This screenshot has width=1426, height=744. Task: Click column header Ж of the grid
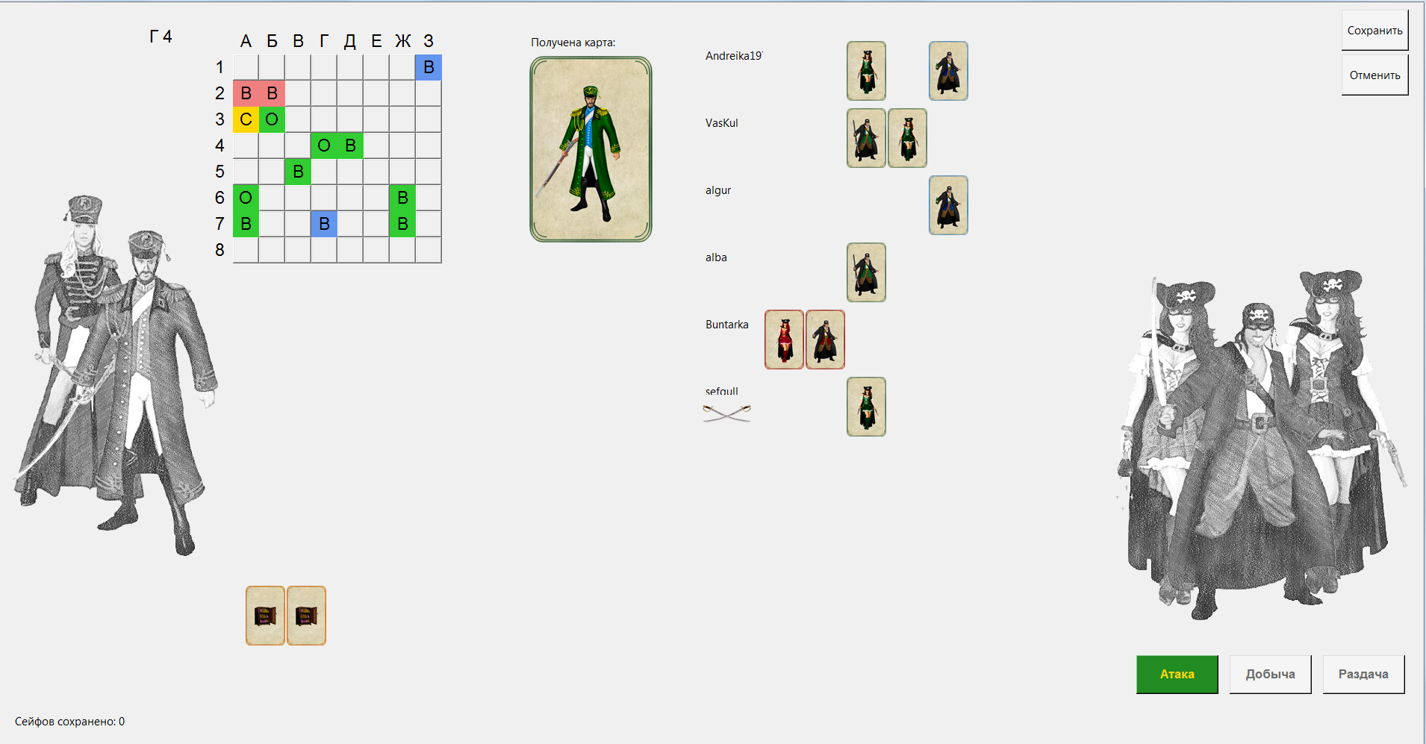[x=402, y=41]
